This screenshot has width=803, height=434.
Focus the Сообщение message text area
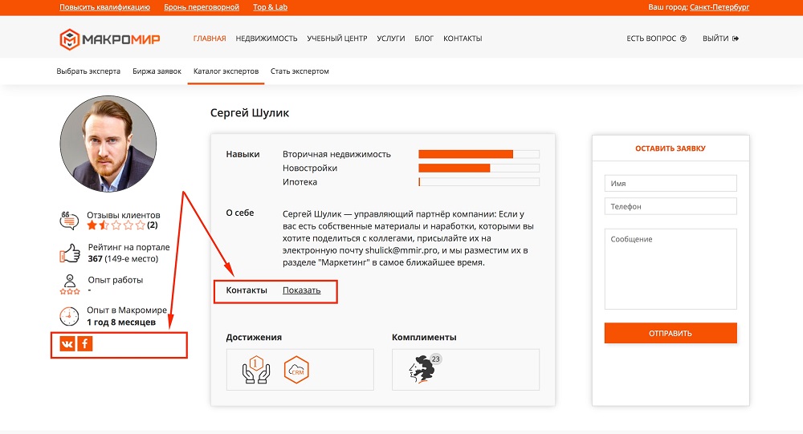671,270
